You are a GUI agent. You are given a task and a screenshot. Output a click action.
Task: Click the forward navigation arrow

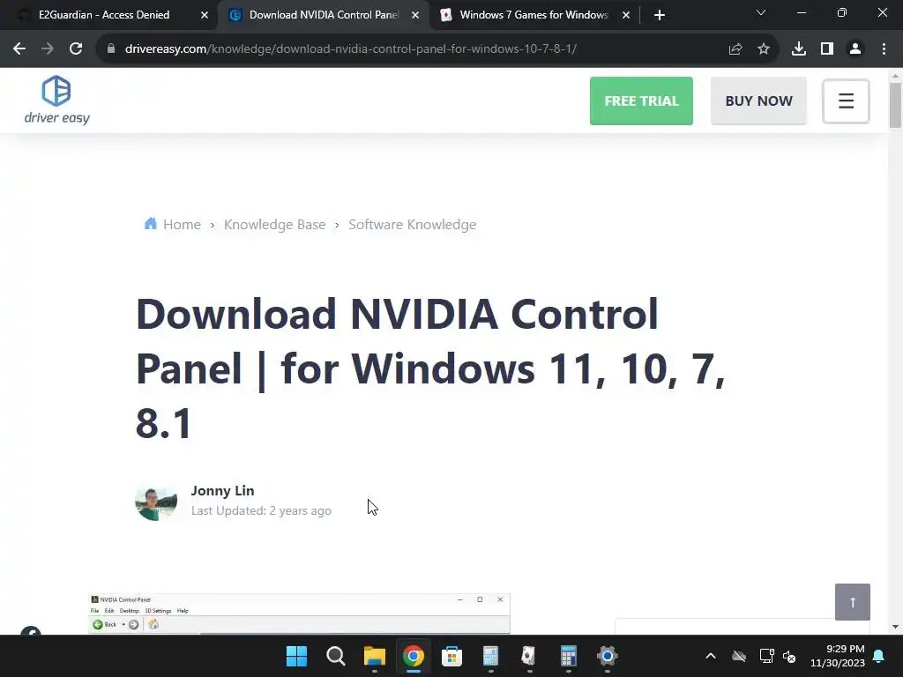coord(48,49)
